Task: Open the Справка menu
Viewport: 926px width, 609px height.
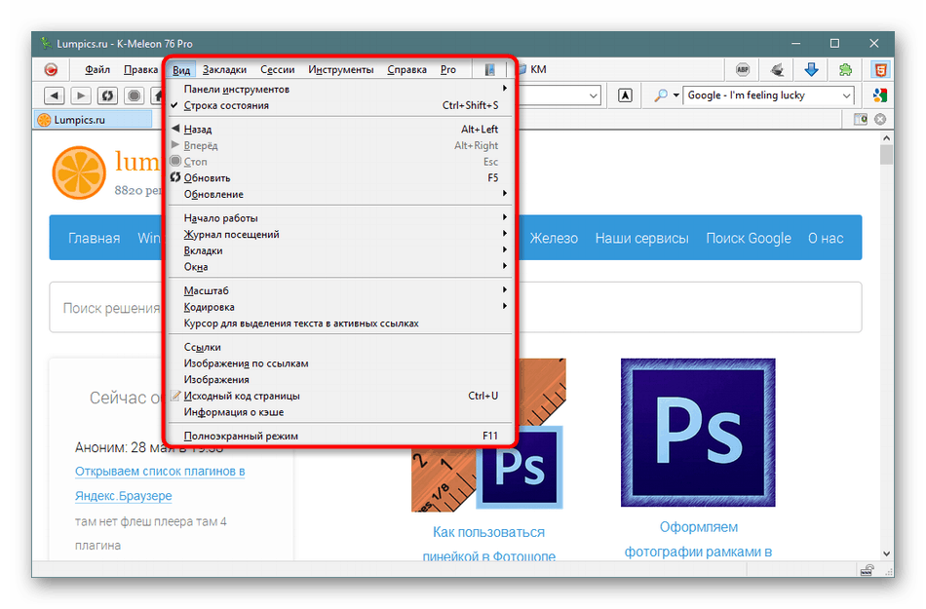Action: [x=406, y=69]
